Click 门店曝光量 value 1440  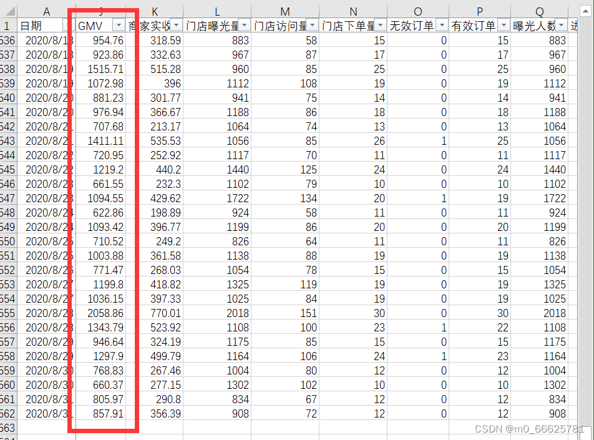238,169
